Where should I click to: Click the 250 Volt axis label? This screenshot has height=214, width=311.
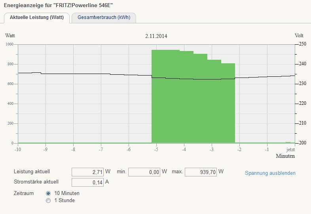pyautogui.click(x=302, y=44)
